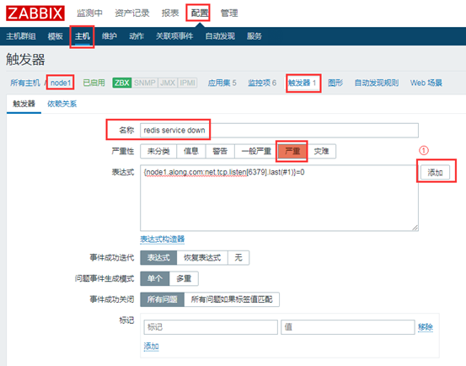Open the 资产记录 top menu

[x=132, y=13]
